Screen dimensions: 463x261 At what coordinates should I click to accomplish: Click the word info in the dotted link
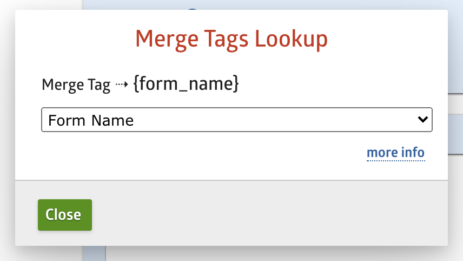(413, 153)
